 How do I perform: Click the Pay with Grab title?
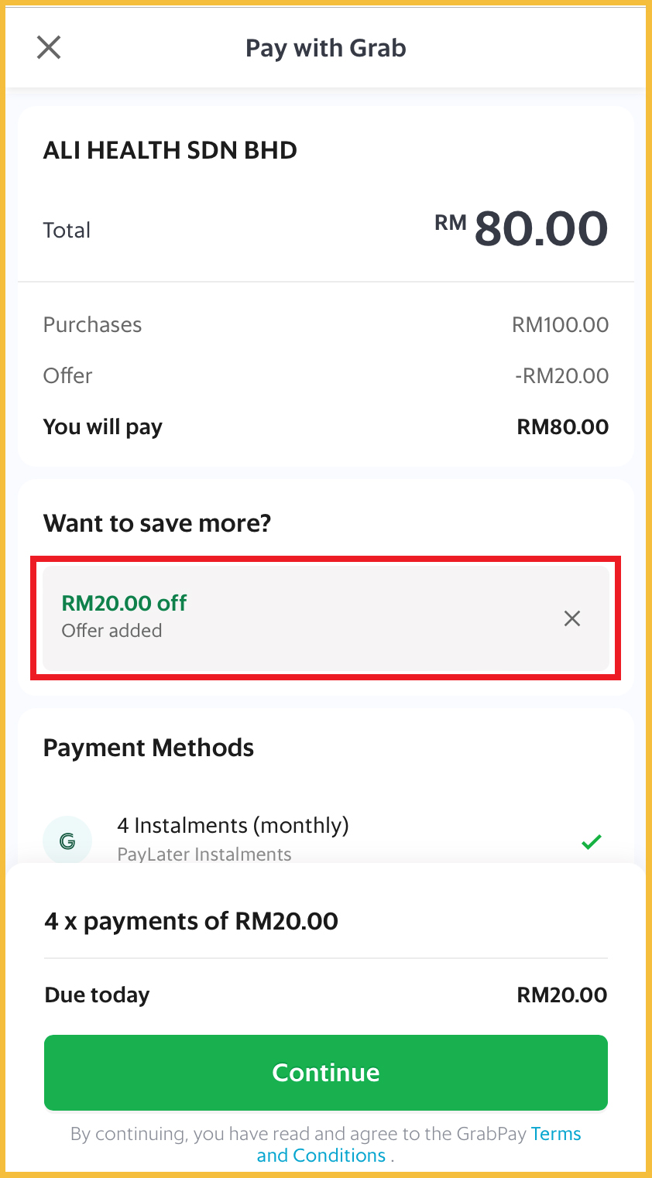[325, 48]
